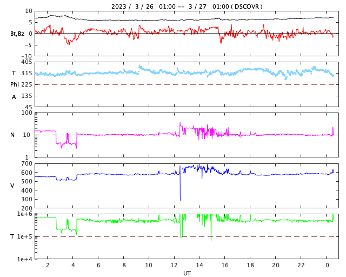Click the "12" hour tick on time axis
The width and height of the screenshot is (346, 277).
(x=174, y=266)
